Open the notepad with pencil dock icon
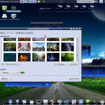This screenshot has width=105, height=105. (x=31, y=102)
